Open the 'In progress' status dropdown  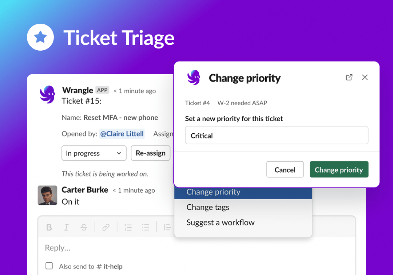click(x=94, y=153)
